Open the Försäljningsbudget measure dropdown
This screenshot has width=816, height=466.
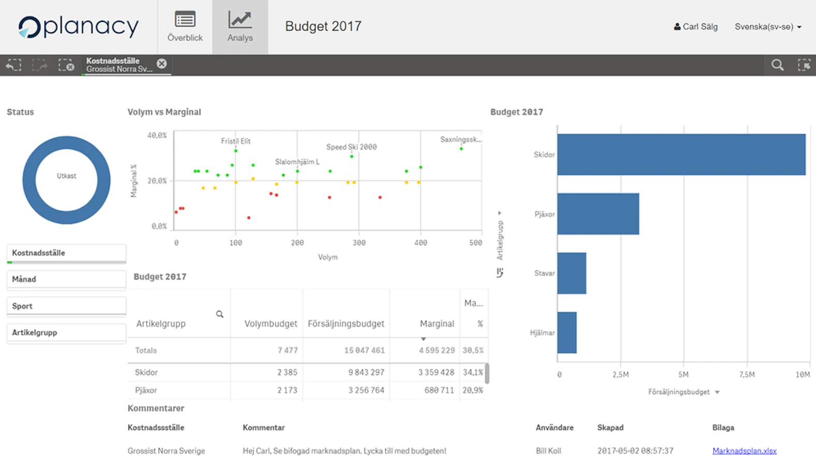(683, 392)
